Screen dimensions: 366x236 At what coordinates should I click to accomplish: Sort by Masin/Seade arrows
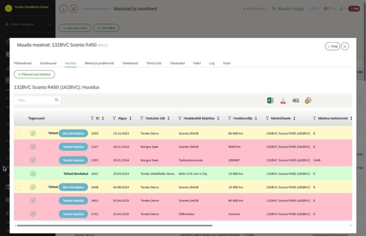coord(295,118)
